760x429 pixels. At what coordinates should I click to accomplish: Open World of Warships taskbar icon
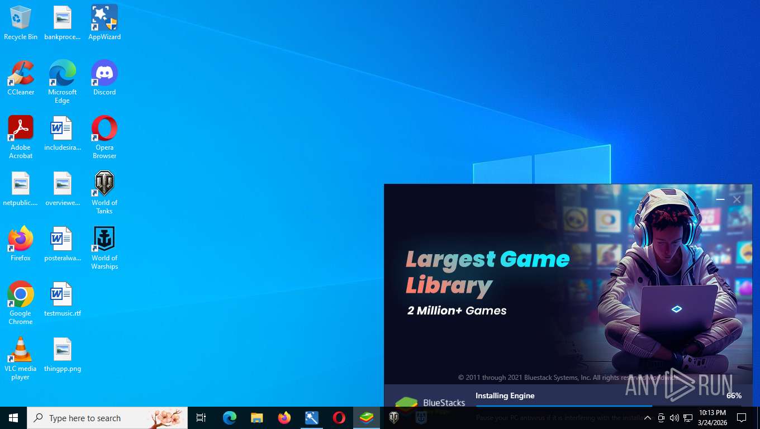pos(421,418)
